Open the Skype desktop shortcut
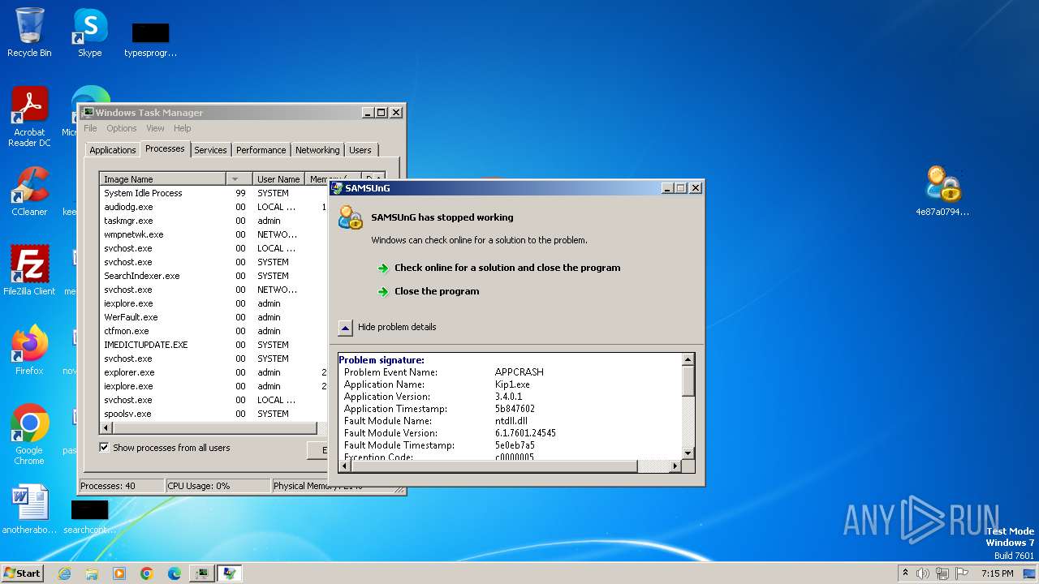The width and height of the screenshot is (1039, 584). 89,32
